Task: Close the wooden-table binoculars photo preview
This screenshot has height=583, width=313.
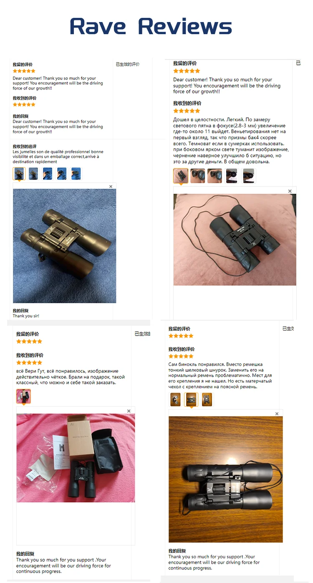Action: pyautogui.click(x=277, y=414)
